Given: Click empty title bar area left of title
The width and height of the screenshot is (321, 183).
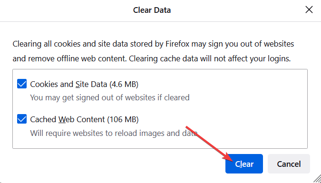Looking at the screenshot, I should pos(66,10).
